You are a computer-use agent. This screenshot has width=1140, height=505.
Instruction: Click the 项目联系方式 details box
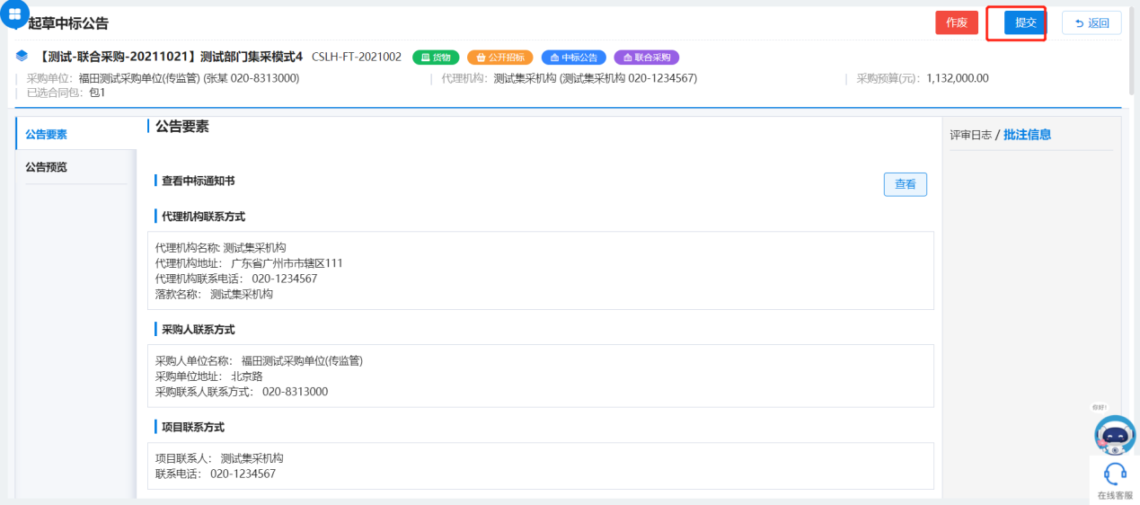(x=540, y=465)
